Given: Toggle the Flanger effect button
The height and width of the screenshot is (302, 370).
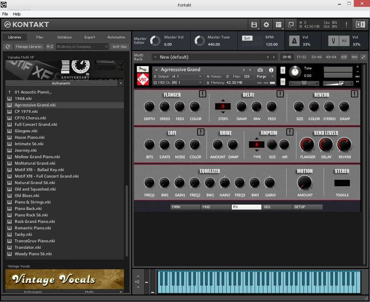Looking at the screenshot, I should [x=203, y=94].
